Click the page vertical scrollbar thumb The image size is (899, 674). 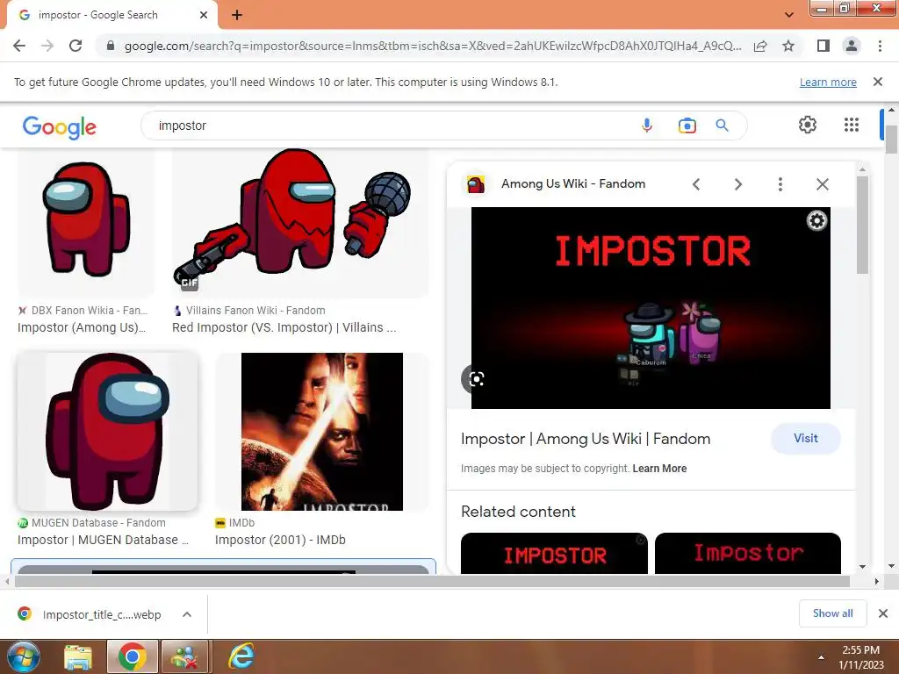(x=891, y=140)
